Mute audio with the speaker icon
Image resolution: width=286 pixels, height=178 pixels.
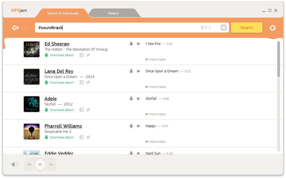(x=15, y=164)
